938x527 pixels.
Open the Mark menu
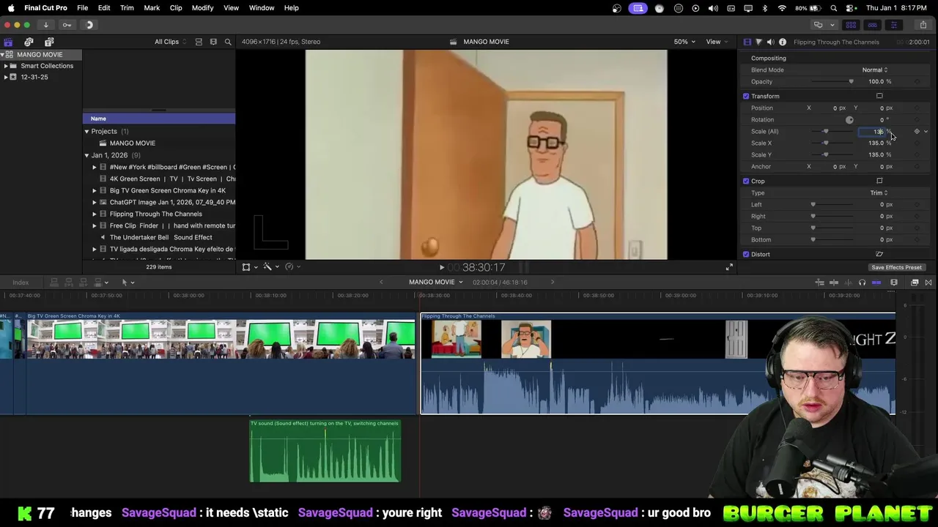coord(152,8)
